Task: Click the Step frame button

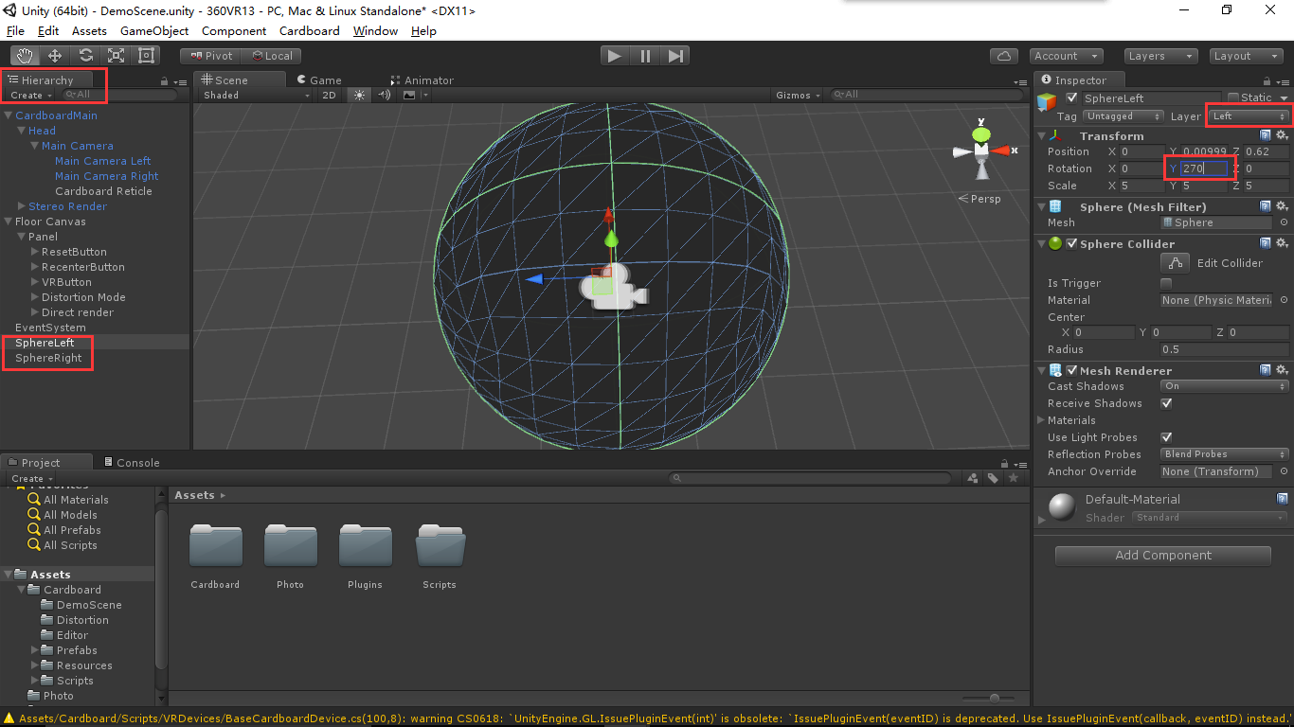Action: click(x=675, y=56)
